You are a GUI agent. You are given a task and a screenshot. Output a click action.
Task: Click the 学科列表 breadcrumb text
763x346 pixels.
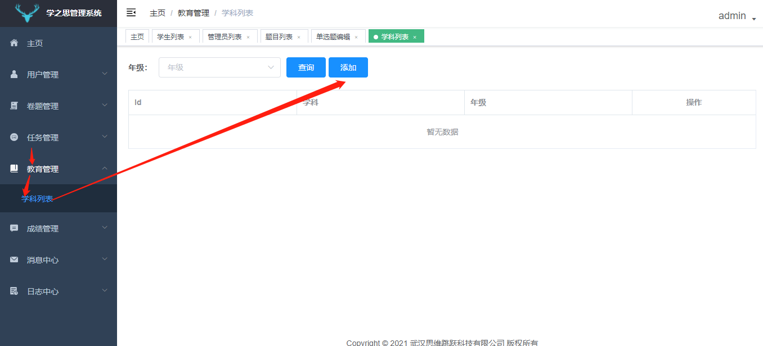pos(237,13)
